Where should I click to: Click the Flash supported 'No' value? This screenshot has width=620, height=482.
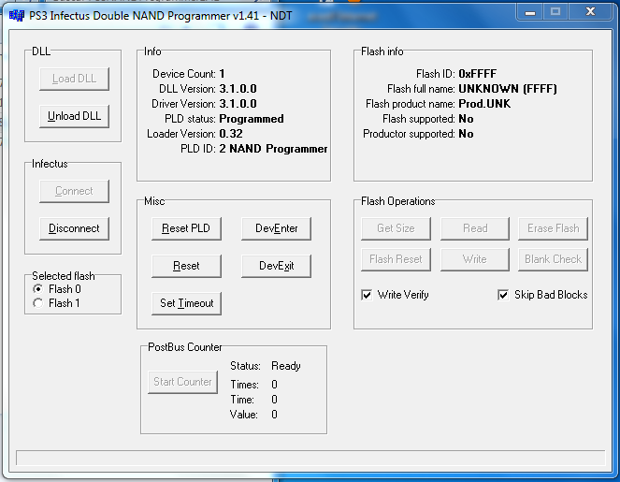point(466,119)
